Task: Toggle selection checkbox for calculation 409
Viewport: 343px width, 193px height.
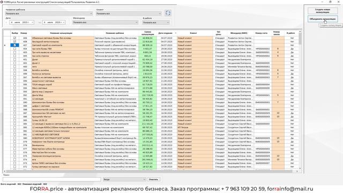Action: [14, 38]
